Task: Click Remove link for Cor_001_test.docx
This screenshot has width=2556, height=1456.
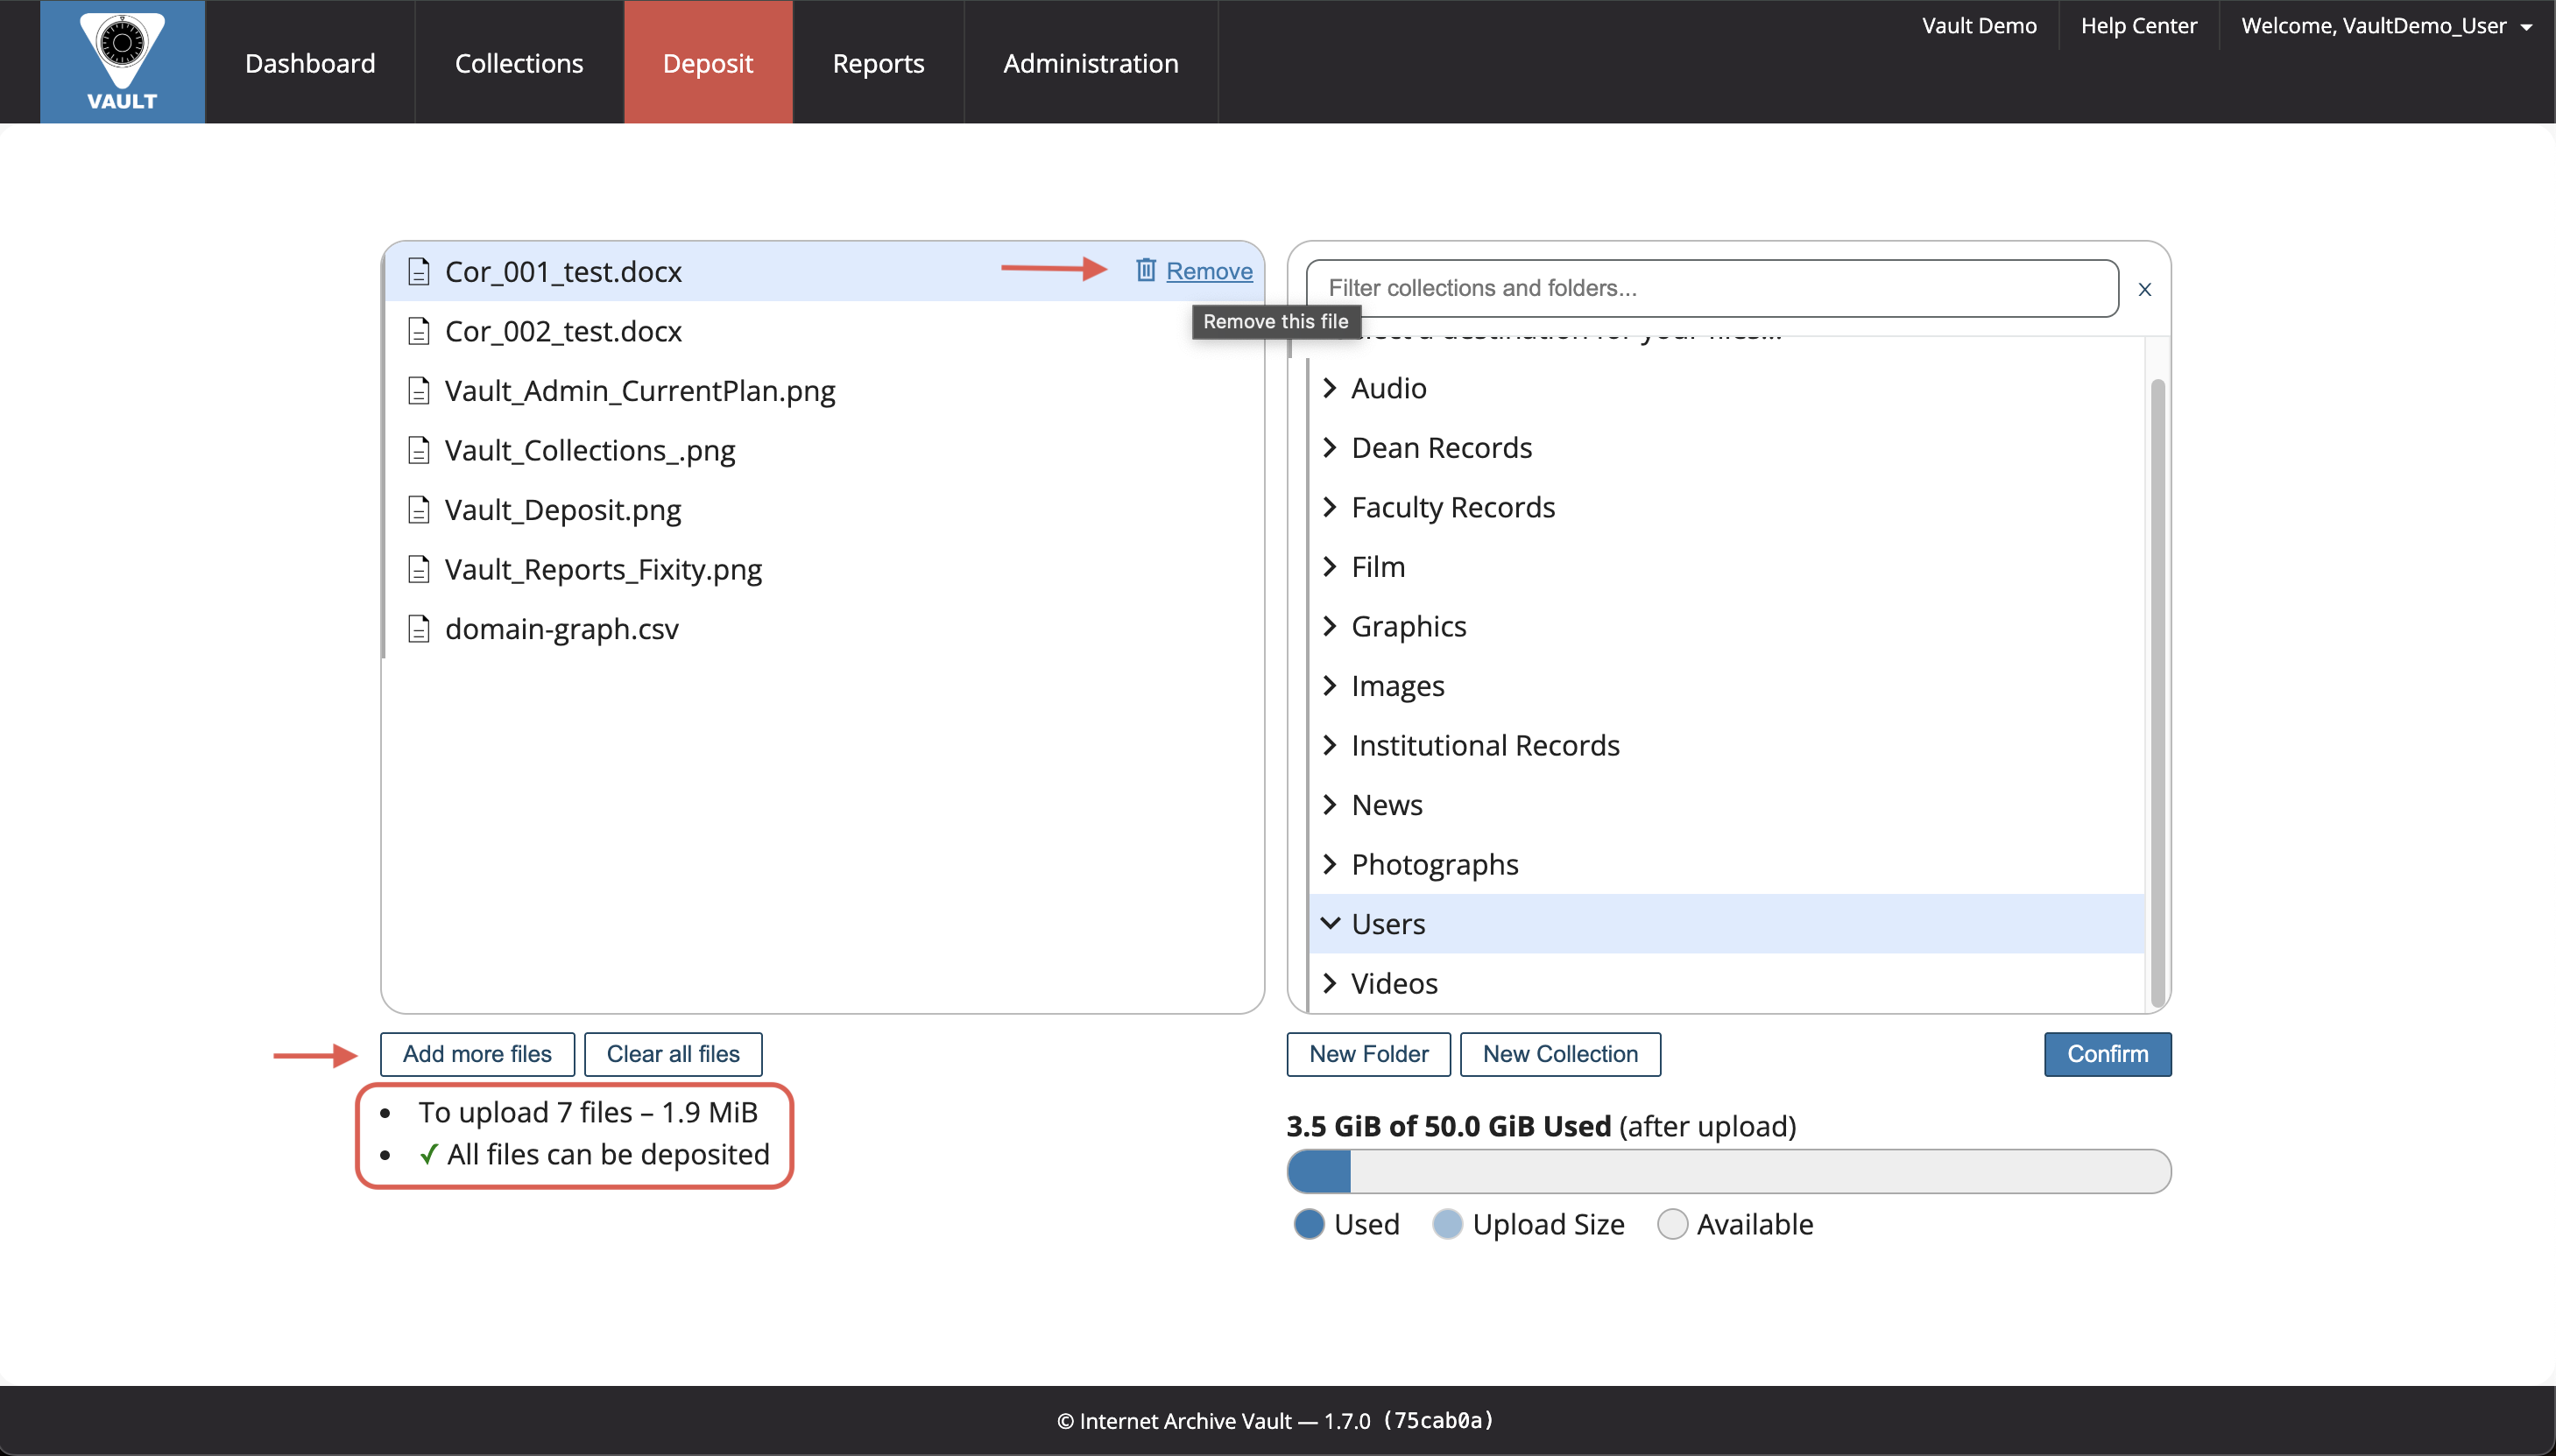Action: (x=1209, y=271)
